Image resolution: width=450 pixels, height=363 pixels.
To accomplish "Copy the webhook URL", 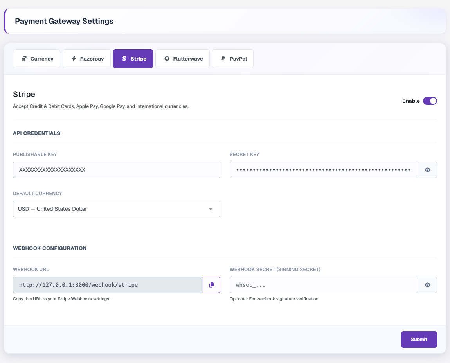I will (x=212, y=285).
